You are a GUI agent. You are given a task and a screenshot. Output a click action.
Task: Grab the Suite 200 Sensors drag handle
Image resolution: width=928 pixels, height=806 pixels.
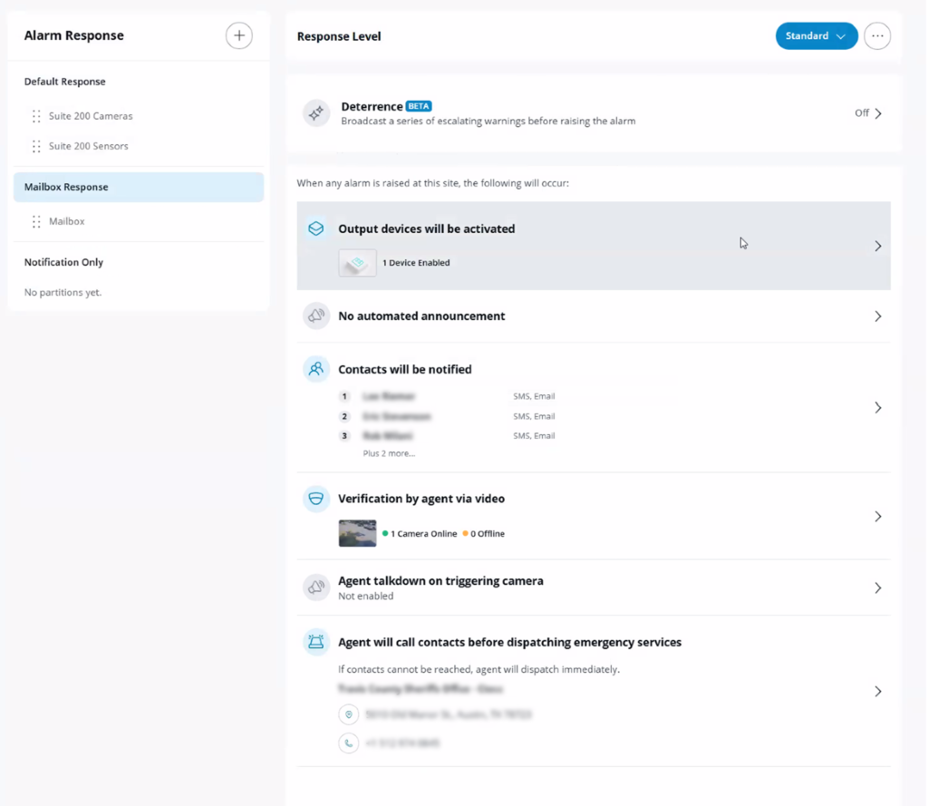[x=36, y=146]
